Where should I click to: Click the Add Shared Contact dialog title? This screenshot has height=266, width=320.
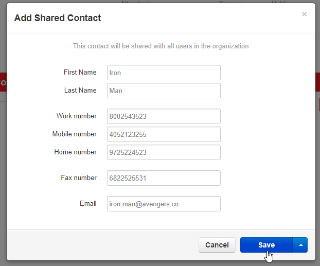tap(58, 18)
